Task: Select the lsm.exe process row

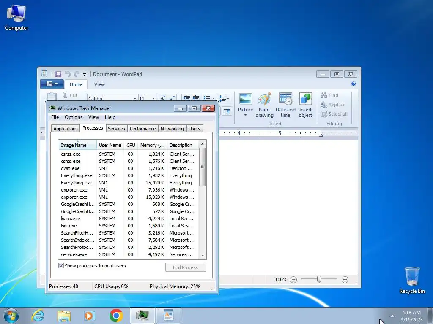Action: coord(129,226)
